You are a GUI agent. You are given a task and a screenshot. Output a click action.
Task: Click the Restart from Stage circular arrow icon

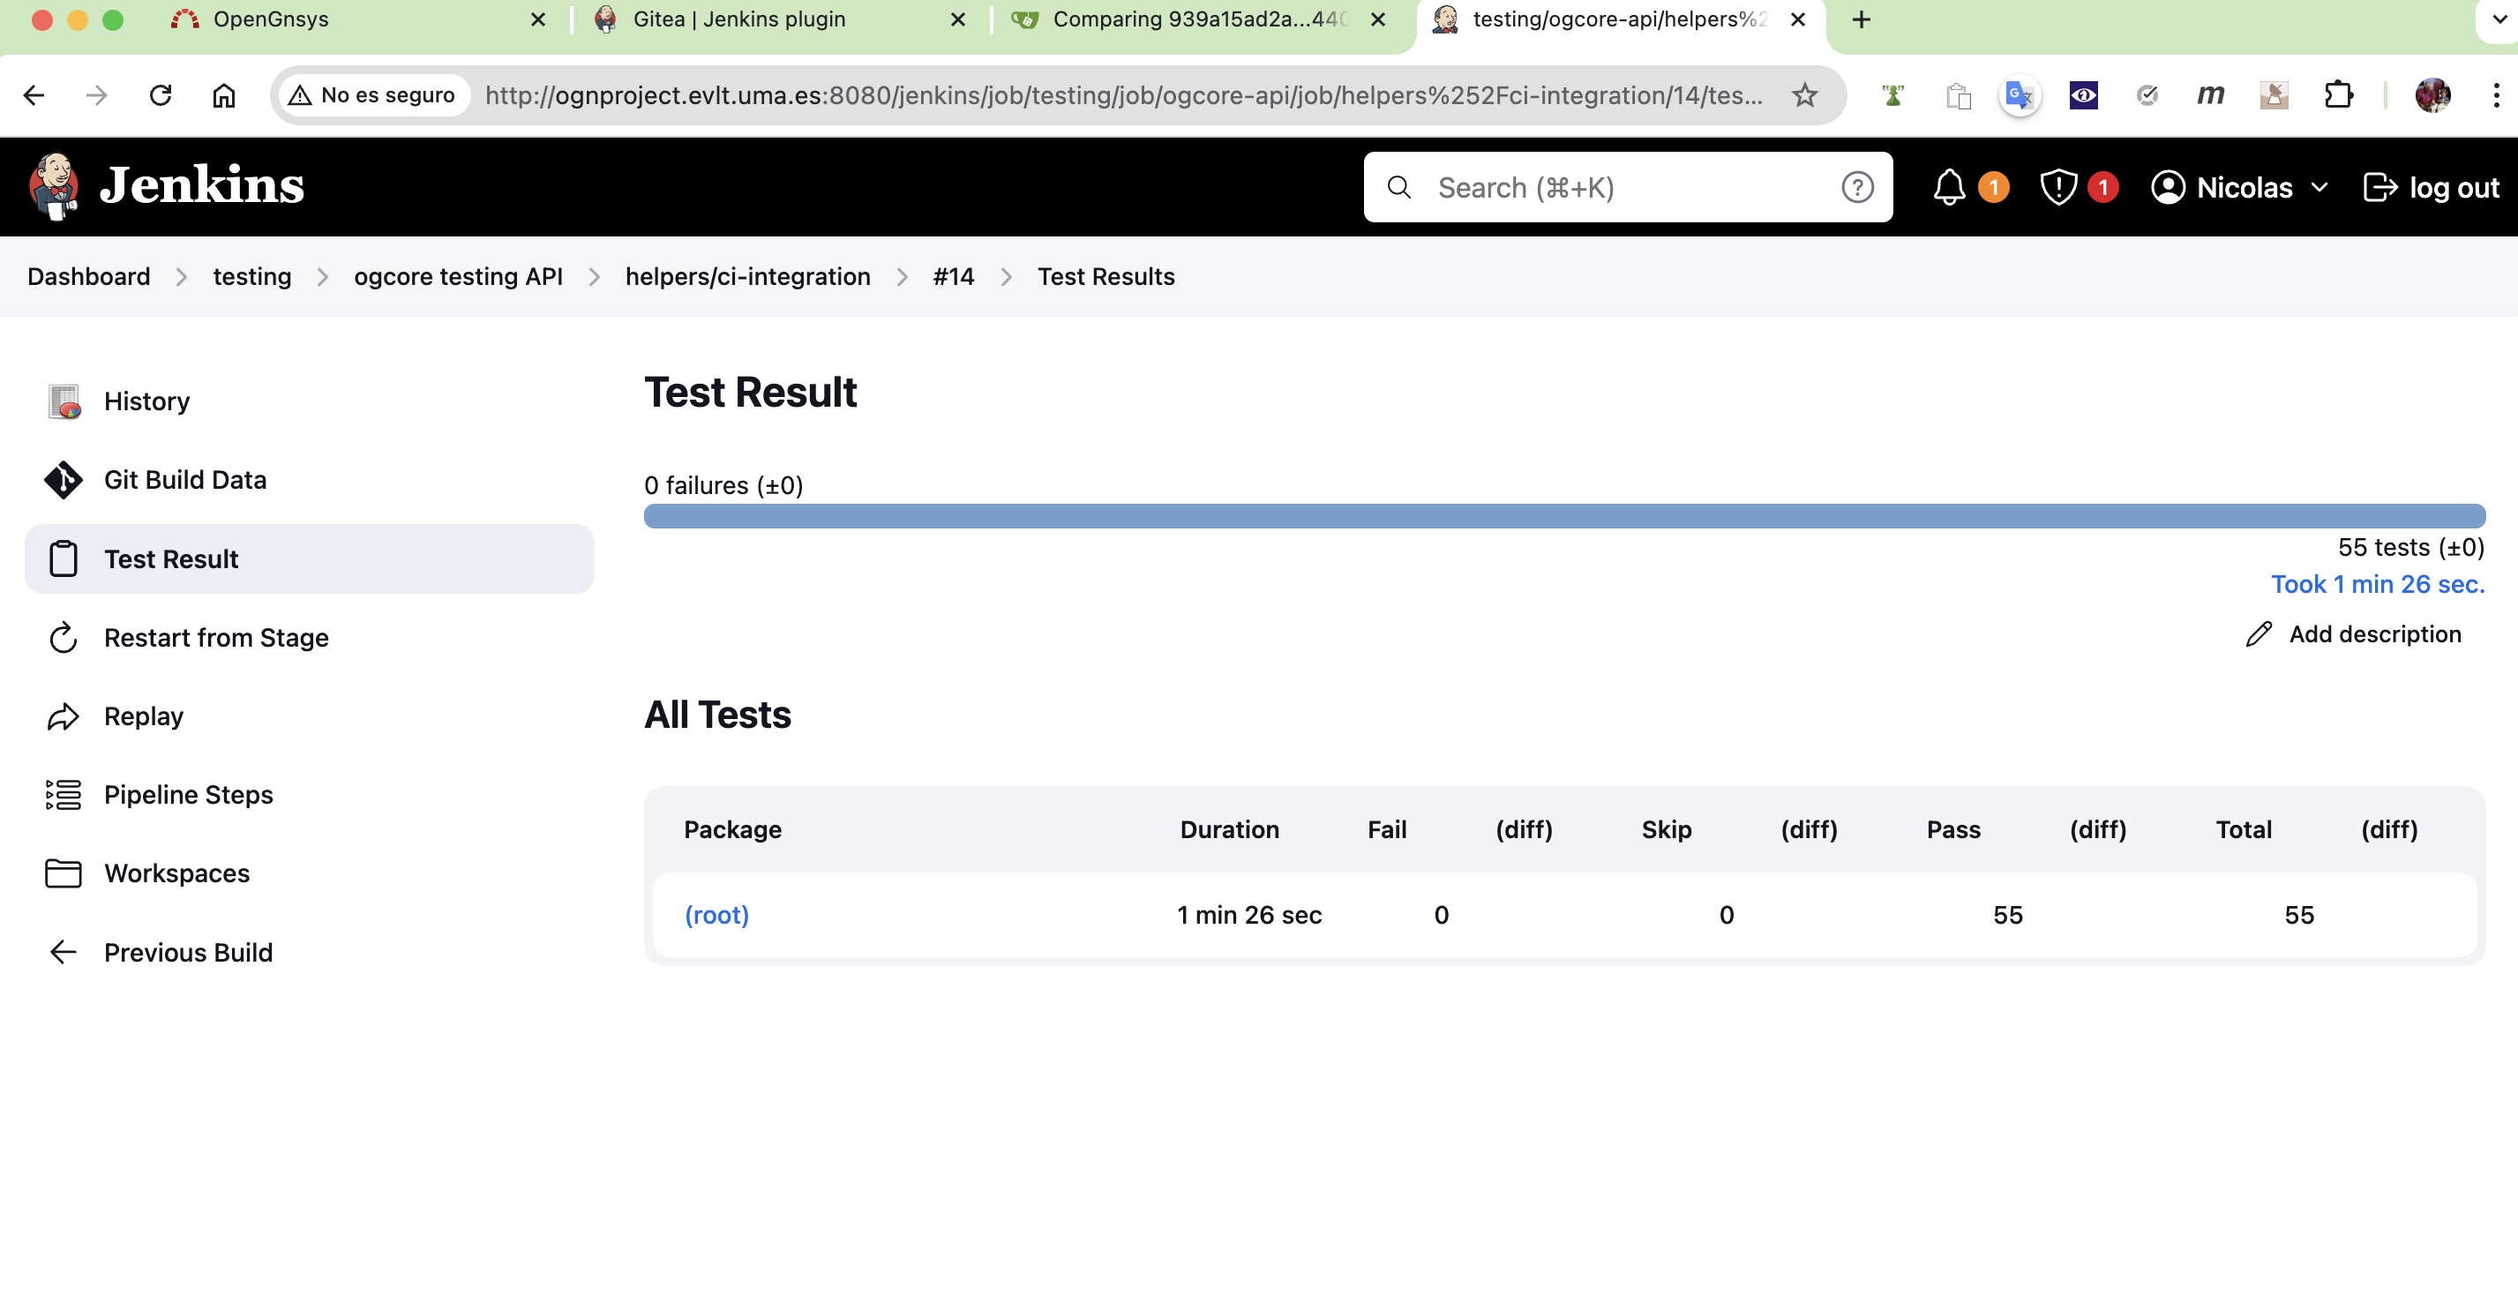tap(64, 637)
